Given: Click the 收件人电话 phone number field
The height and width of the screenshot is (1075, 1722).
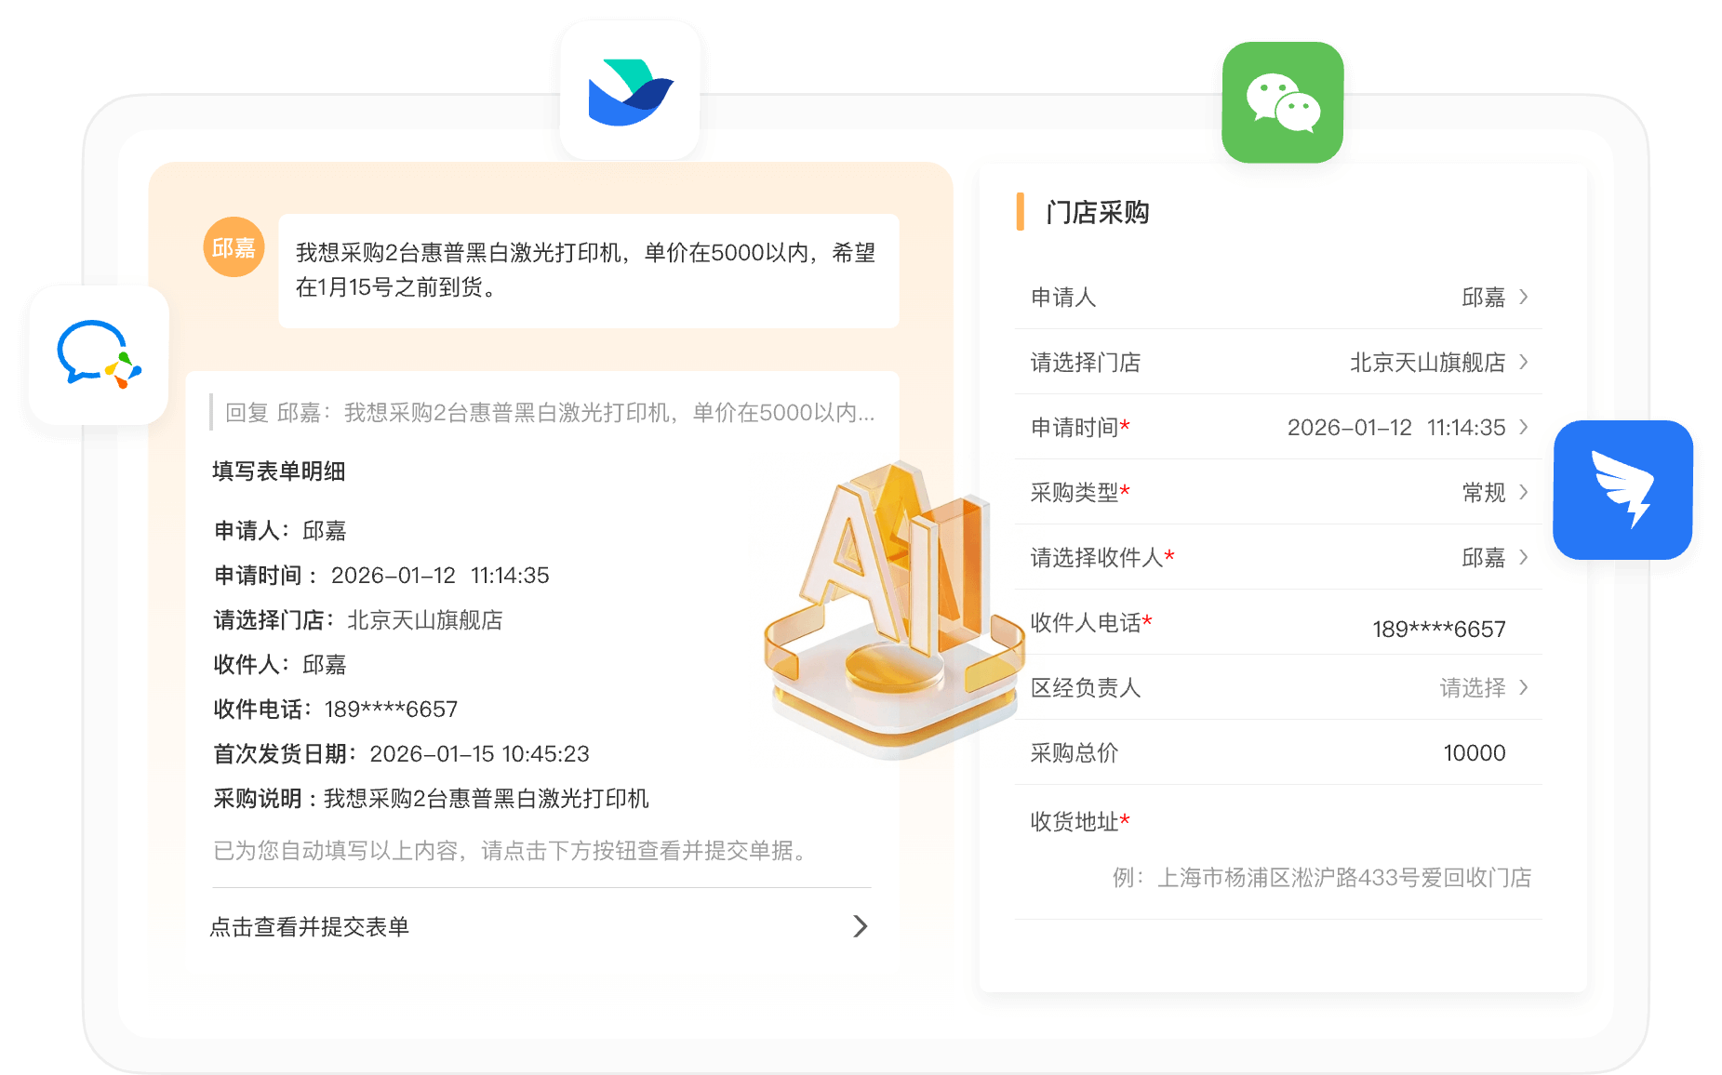Looking at the screenshot, I should point(1438,629).
